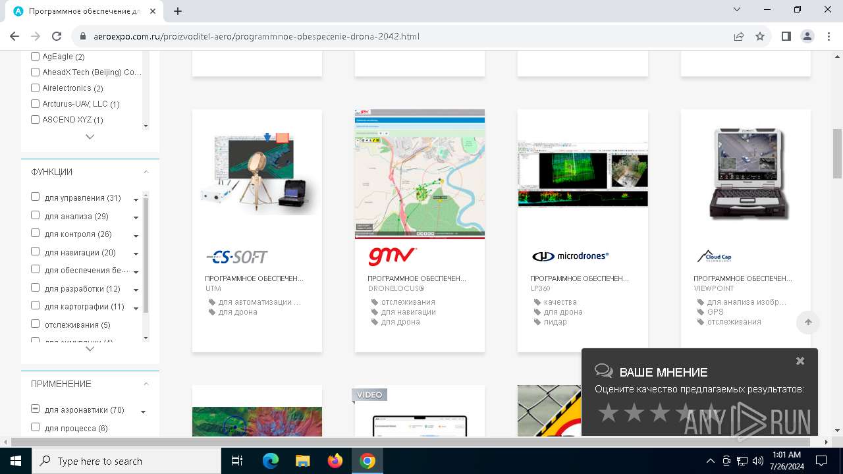
Task: Reload the current page
Action: (57, 36)
